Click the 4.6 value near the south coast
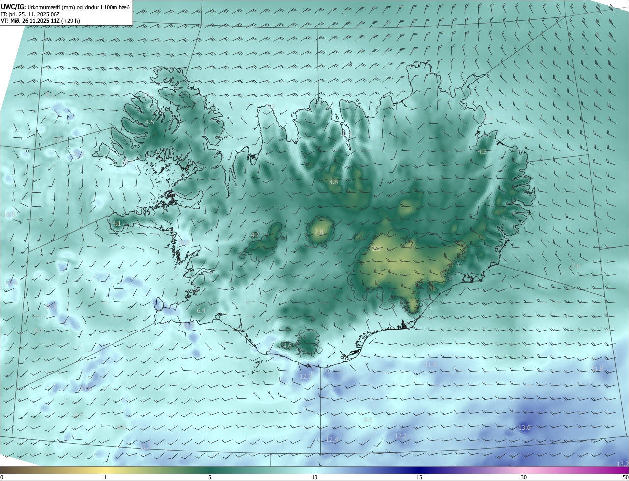 point(287,346)
